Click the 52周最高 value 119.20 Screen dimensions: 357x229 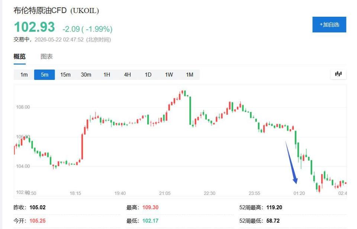tap(274, 207)
